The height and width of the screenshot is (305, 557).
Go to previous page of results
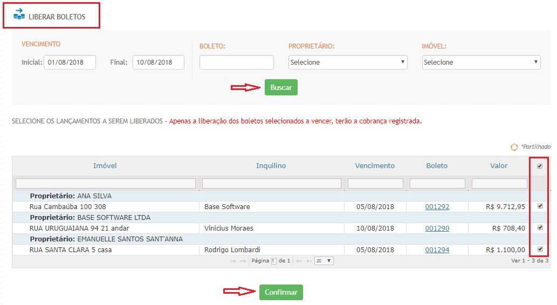242,261
